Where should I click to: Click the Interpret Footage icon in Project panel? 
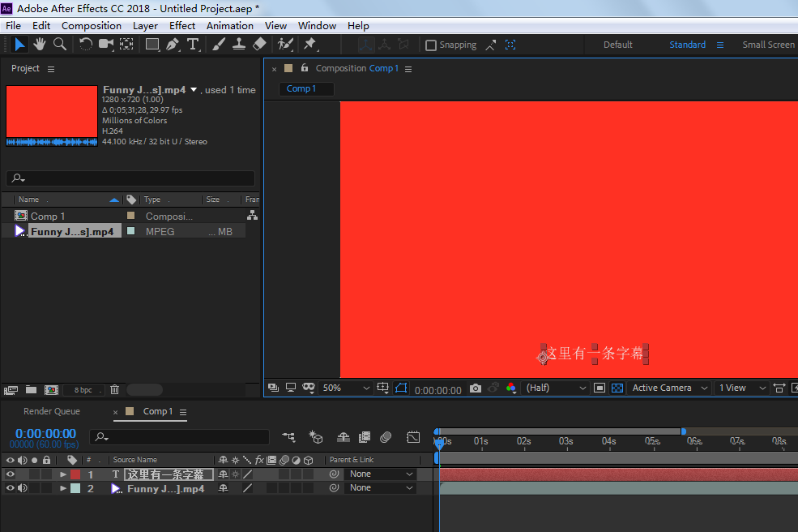click(x=11, y=390)
